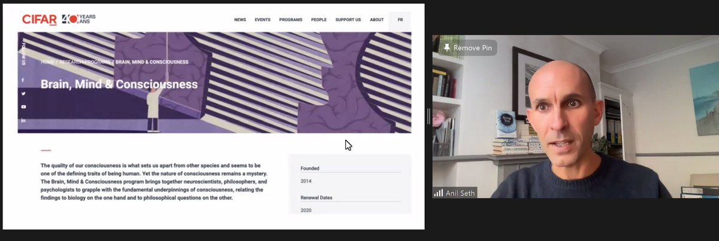
Task: Open the SUPPORT US menu item
Action: click(x=348, y=20)
